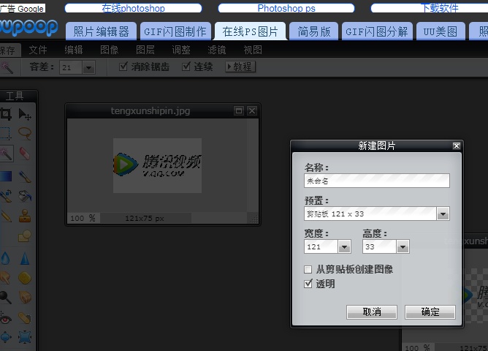The height and width of the screenshot is (351, 488).
Task: Select the Eraser tool
Action: tap(25, 154)
